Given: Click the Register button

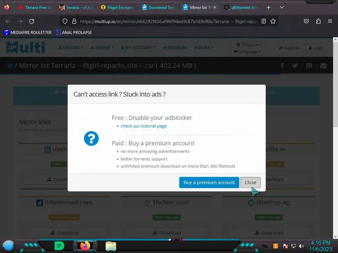Looking at the screenshot, I should (289, 48).
